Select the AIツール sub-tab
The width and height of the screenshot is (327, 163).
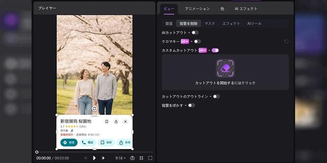[x=254, y=24]
